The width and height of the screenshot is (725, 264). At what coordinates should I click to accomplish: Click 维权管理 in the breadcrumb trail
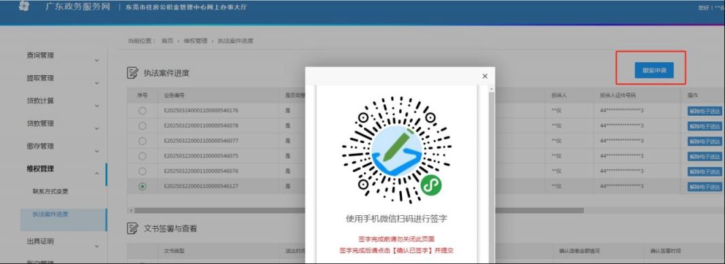click(x=196, y=41)
